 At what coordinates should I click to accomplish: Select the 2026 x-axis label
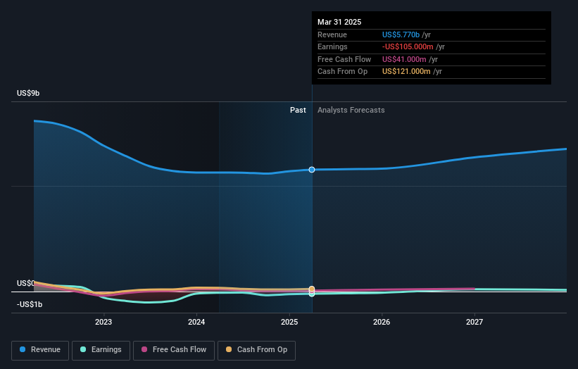[x=382, y=322]
